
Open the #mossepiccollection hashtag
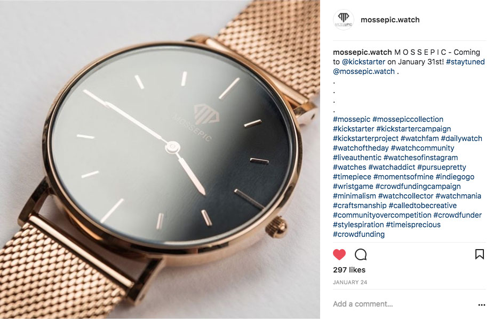[408, 119]
